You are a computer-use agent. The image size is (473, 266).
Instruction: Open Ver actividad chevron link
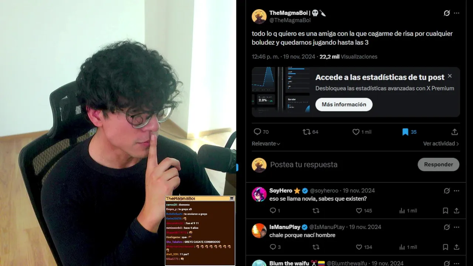click(441, 144)
